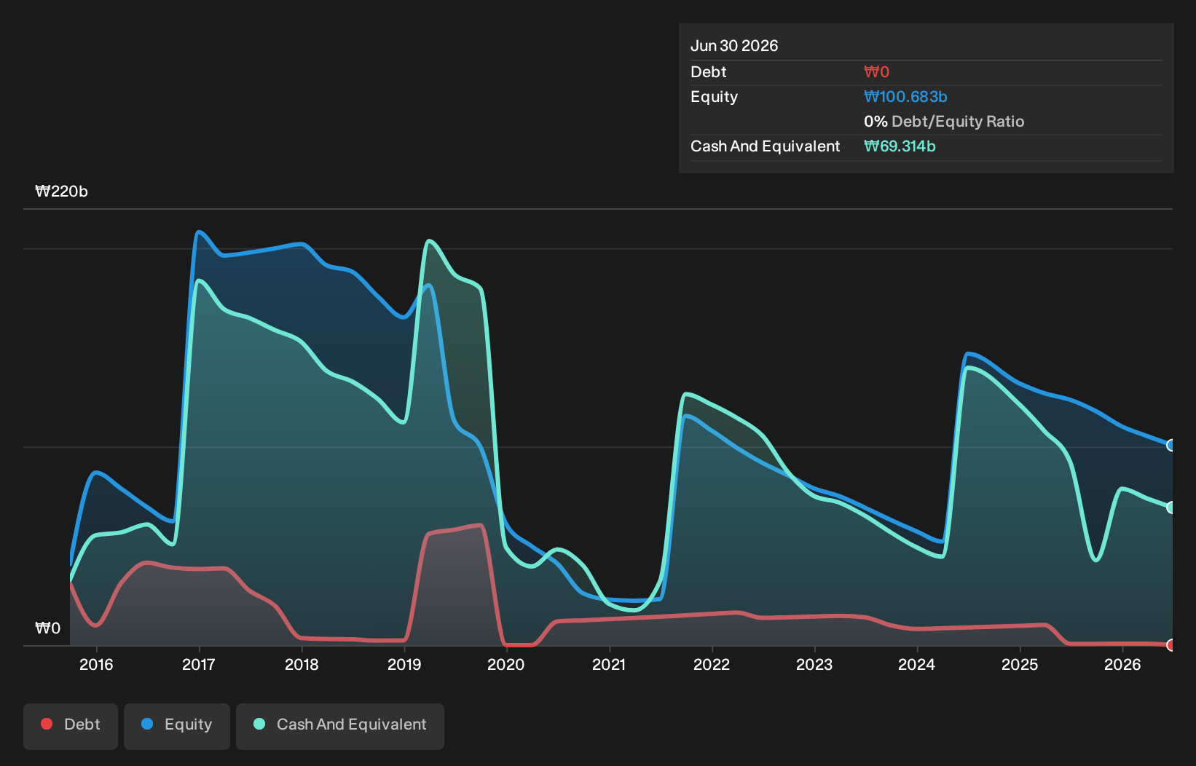The width and height of the screenshot is (1196, 766).
Task: Click the 2020 x-axis label
Action: click(506, 665)
